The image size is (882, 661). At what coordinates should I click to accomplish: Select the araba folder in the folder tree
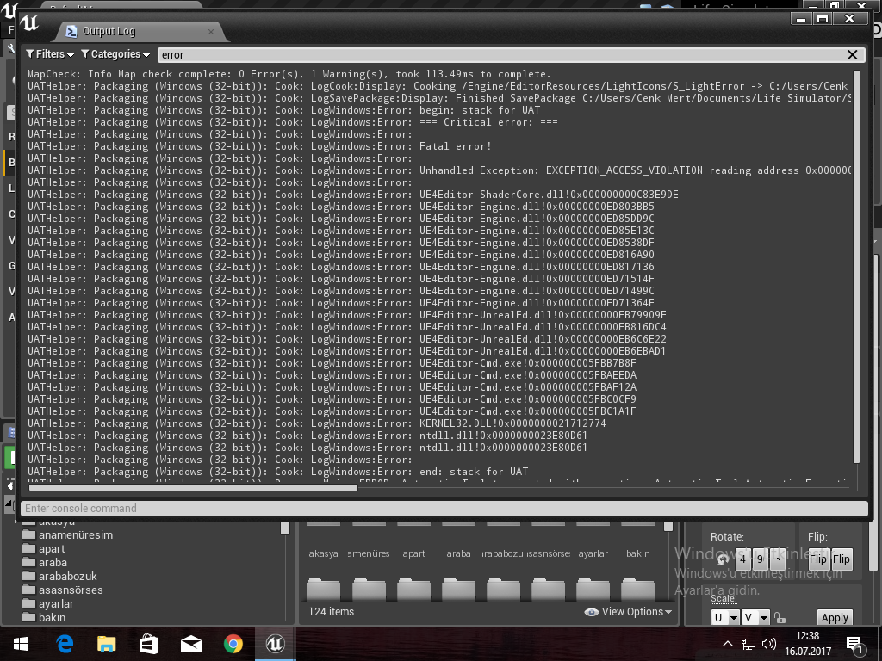45,563
